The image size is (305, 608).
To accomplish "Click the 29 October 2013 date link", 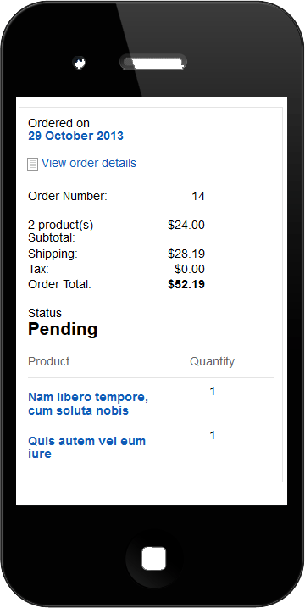I will (76, 137).
